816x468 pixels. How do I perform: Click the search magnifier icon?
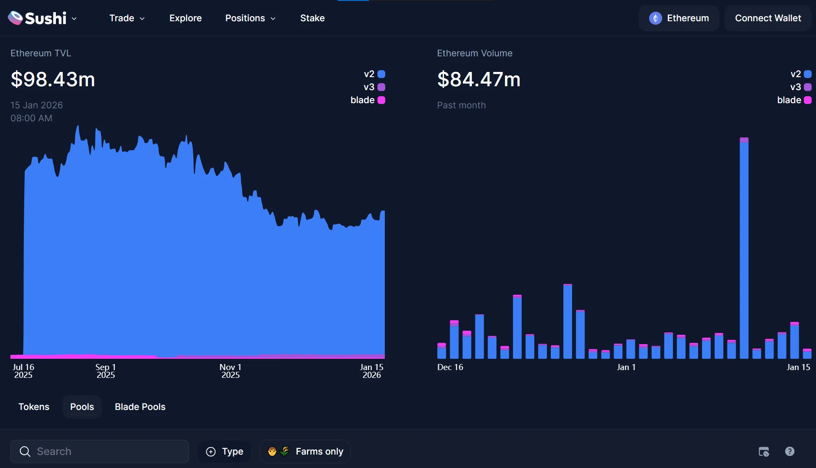tap(25, 452)
